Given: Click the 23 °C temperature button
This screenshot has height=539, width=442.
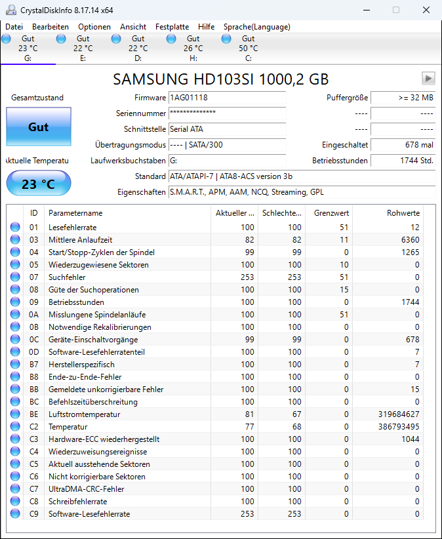Looking at the screenshot, I should (x=39, y=183).
